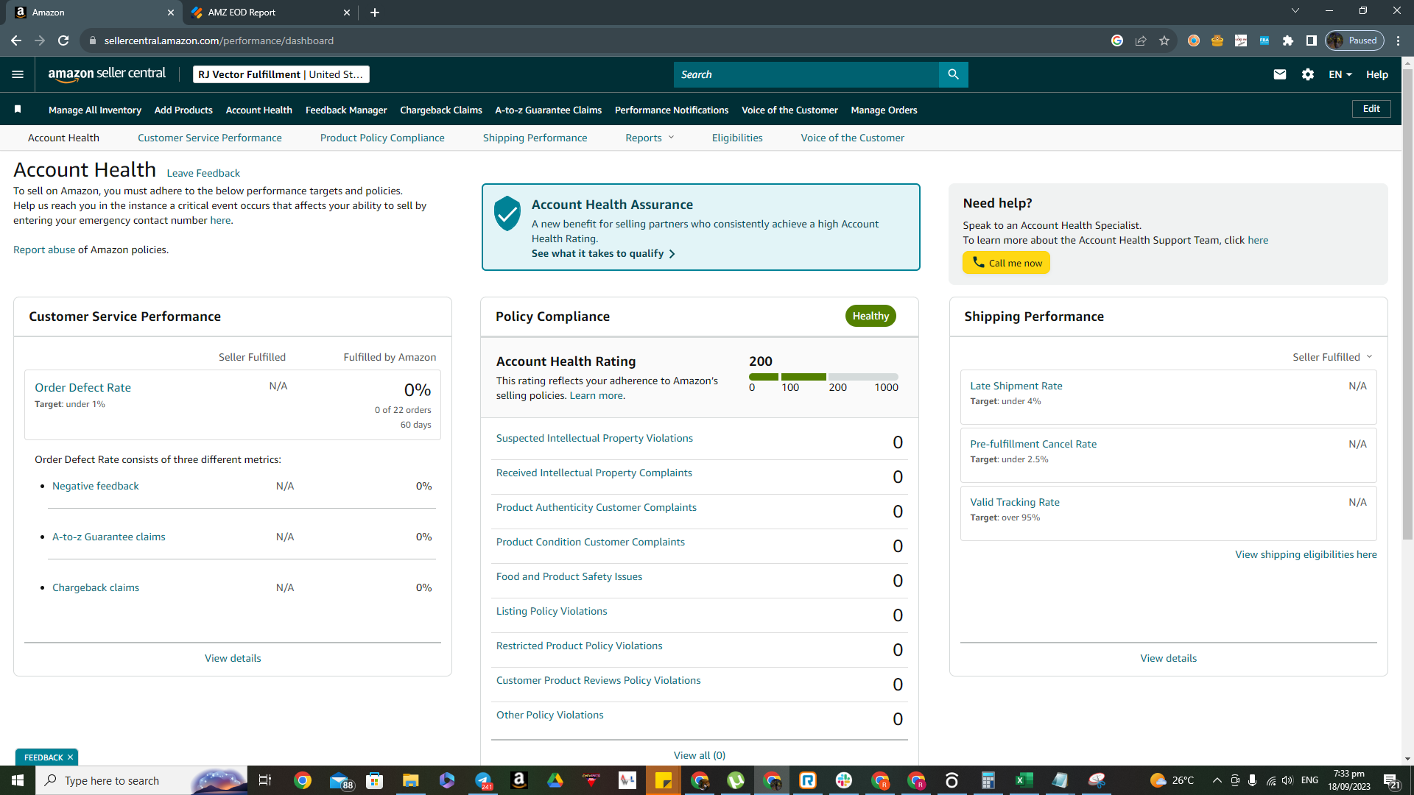Open Manage All Inventory menu item
This screenshot has width=1414, height=795.
coord(95,110)
